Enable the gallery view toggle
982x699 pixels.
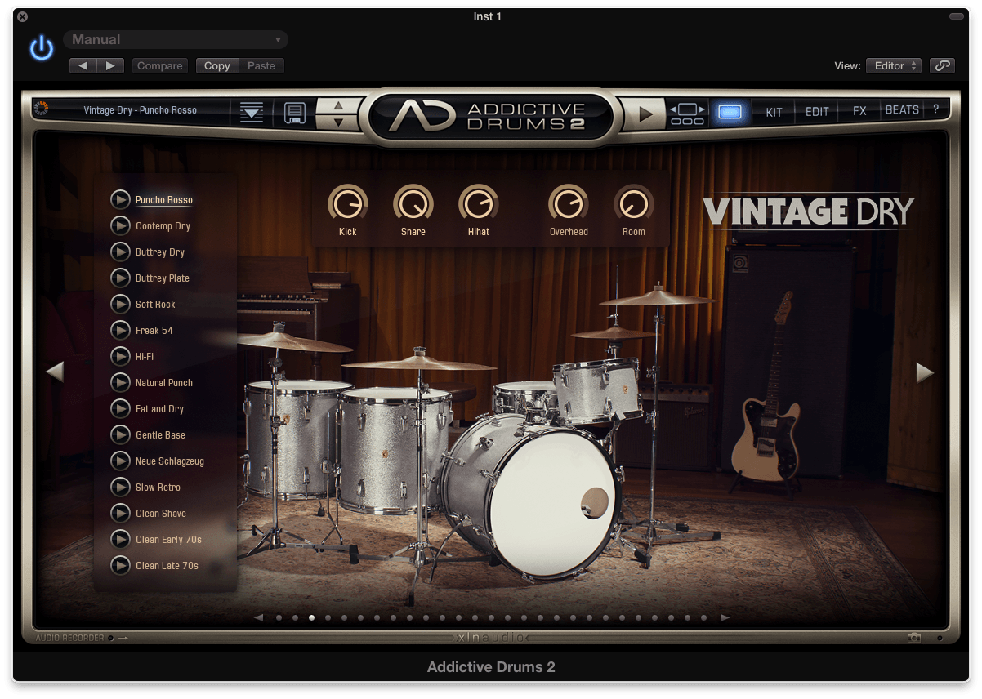732,110
